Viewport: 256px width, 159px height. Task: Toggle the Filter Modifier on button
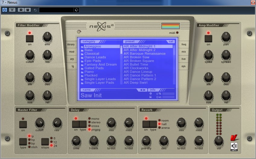point(30,39)
